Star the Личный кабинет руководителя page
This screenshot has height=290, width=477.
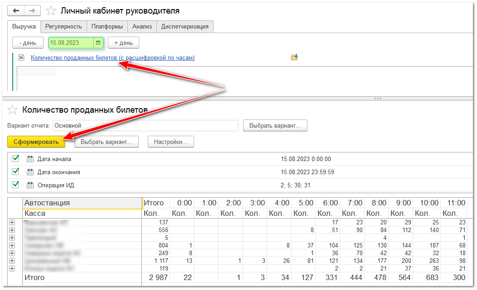(x=52, y=11)
